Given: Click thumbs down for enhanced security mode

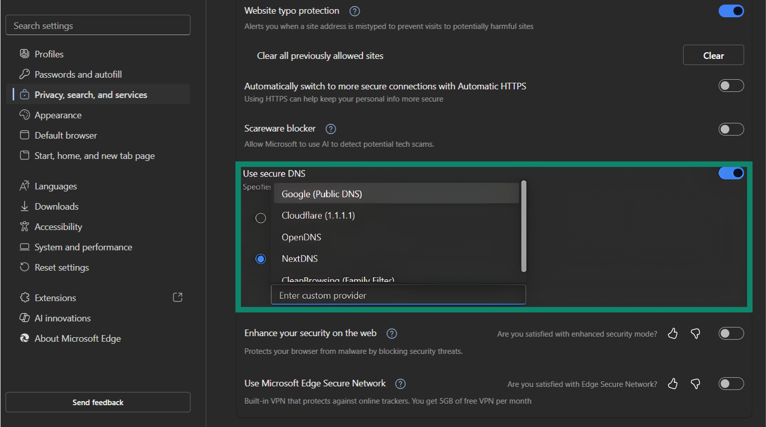Looking at the screenshot, I should point(695,334).
